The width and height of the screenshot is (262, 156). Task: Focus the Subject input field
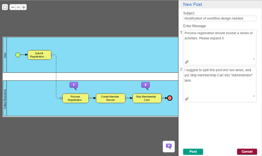(x=220, y=18)
